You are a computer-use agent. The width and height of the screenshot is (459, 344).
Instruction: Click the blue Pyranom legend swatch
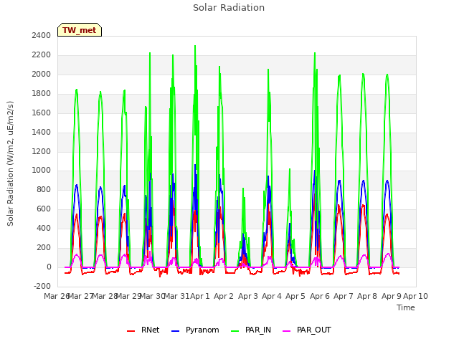pos(175,331)
